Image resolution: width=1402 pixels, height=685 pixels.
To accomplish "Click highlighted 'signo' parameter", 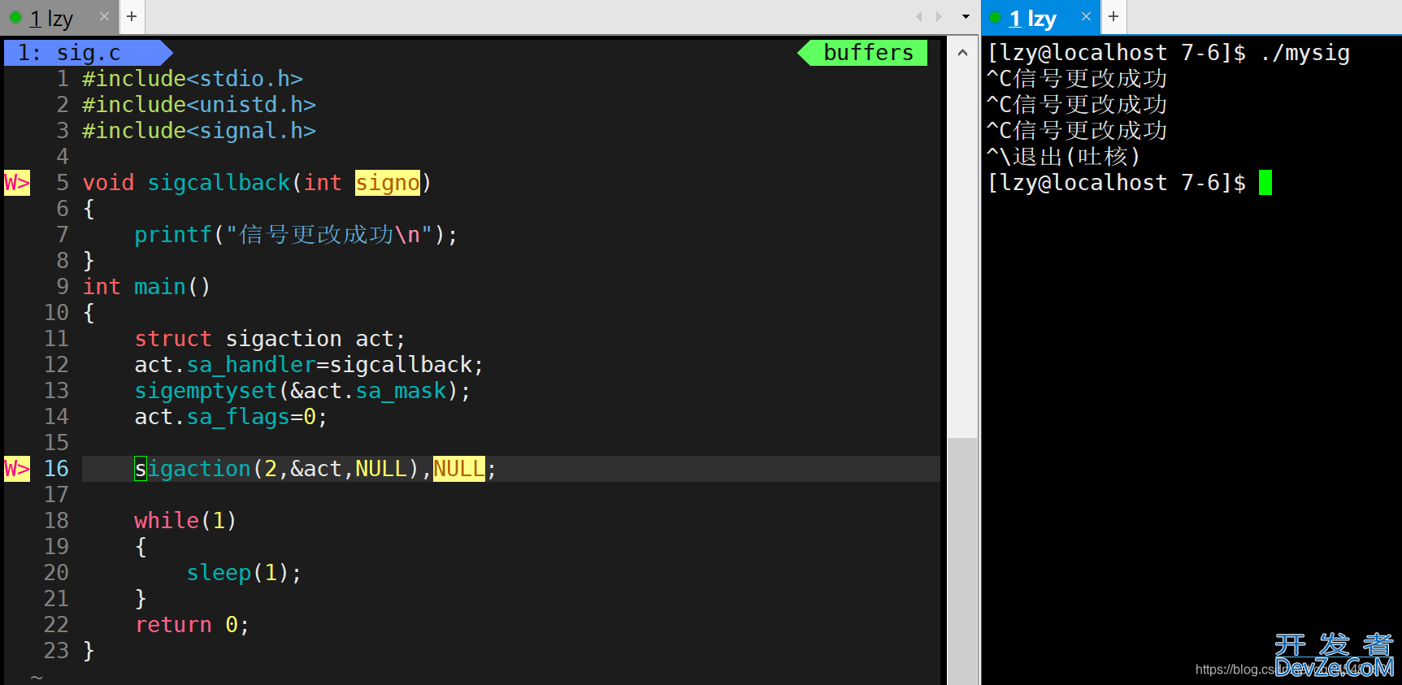I will click(388, 183).
